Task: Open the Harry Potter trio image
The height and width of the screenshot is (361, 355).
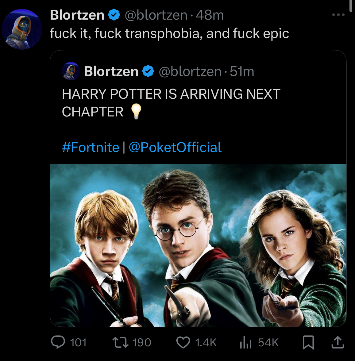Action: (x=198, y=245)
